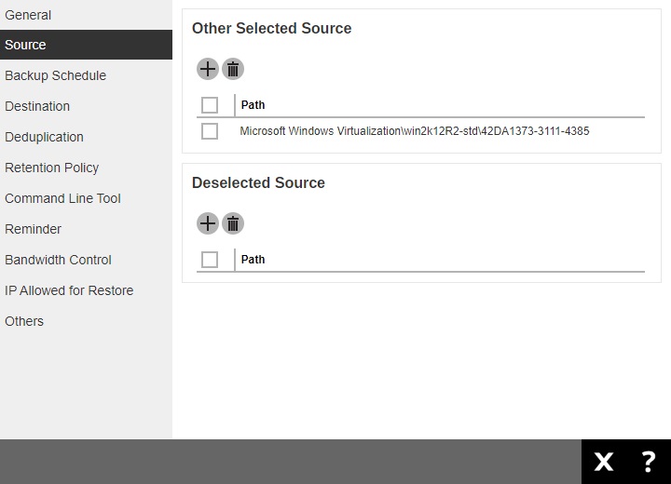The width and height of the screenshot is (671, 484).
Task: Click the win2k12R2-std virtualization path entry
Action: coord(414,131)
